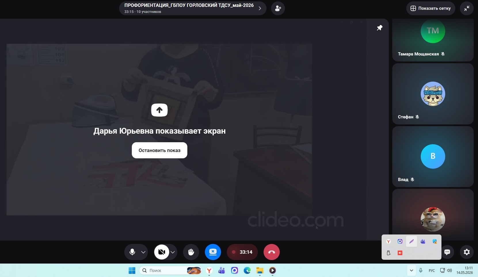Click the upward arrow share icon above the caption

[159, 110]
